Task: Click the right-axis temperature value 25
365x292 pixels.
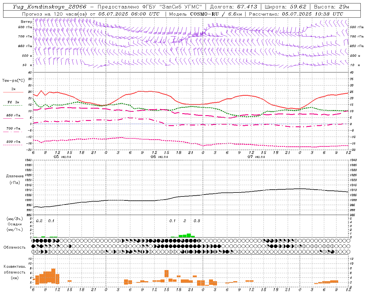Action: pyautogui.click(x=352, y=92)
